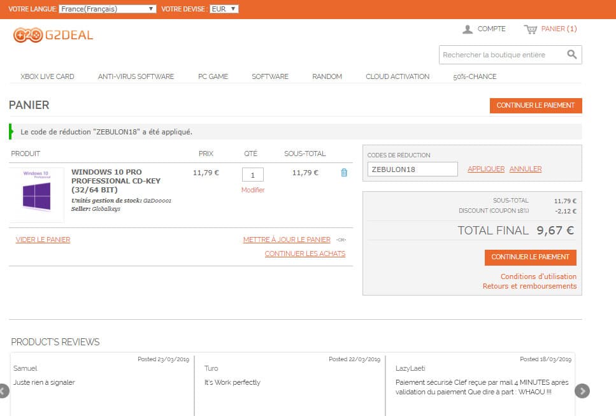Click Continuer les achats link
616x416 pixels.
(305, 254)
